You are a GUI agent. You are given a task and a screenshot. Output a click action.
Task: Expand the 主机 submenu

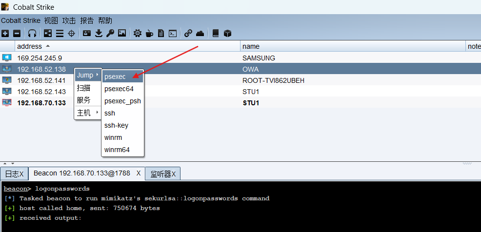coord(88,113)
